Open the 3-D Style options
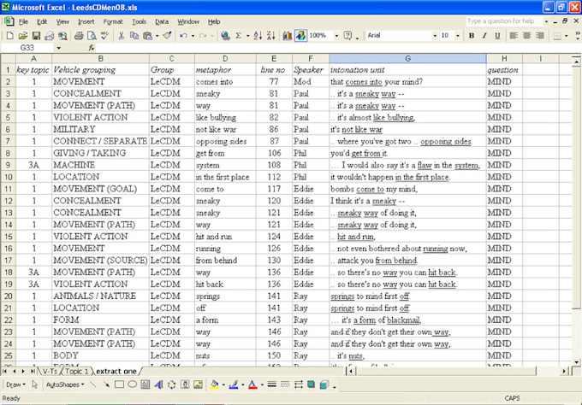 tap(324, 384)
